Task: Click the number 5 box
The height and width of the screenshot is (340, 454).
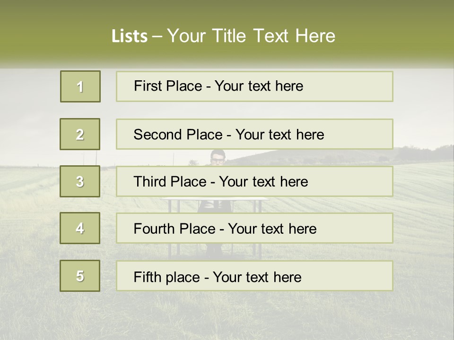Action: pyautogui.click(x=80, y=276)
